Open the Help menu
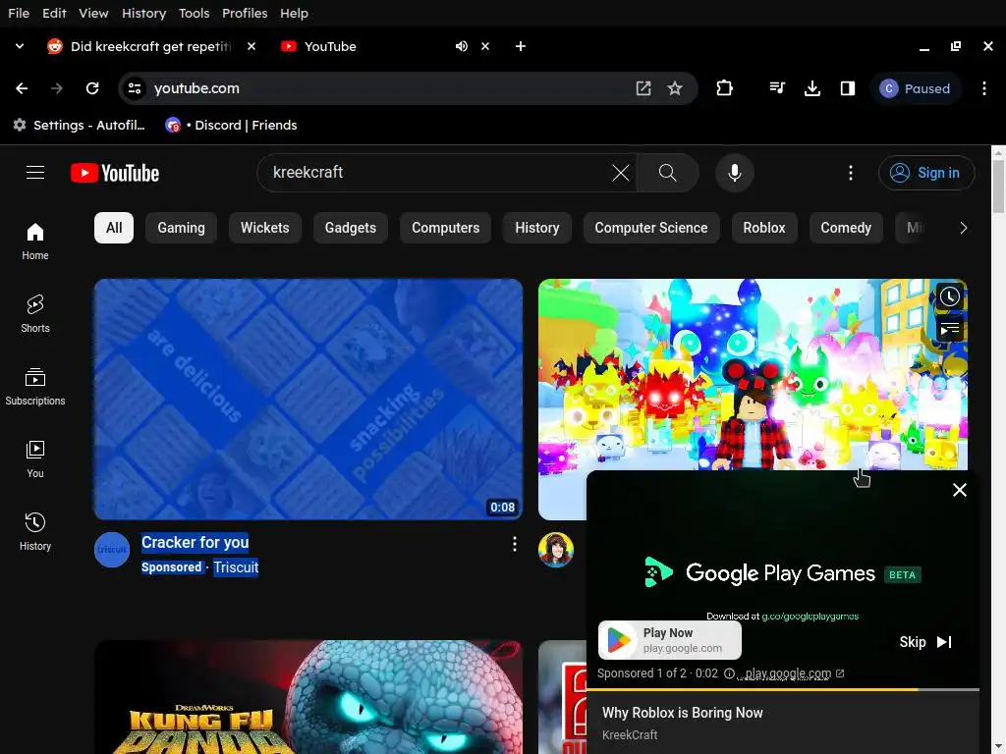 pyautogui.click(x=294, y=13)
